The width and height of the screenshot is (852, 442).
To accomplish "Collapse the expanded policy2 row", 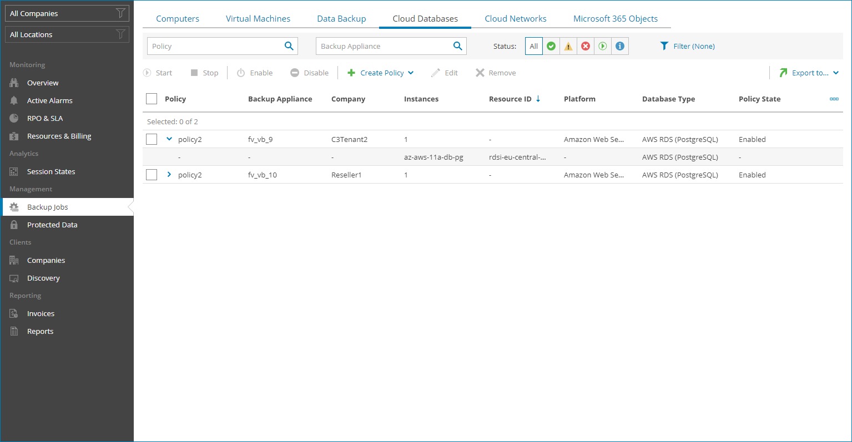I will click(x=169, y=139).
